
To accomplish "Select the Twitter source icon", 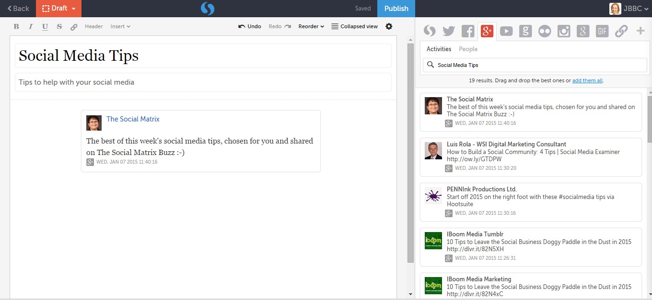I will click(448, 32).
